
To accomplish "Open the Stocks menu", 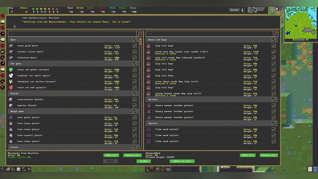I will point(234,10).
